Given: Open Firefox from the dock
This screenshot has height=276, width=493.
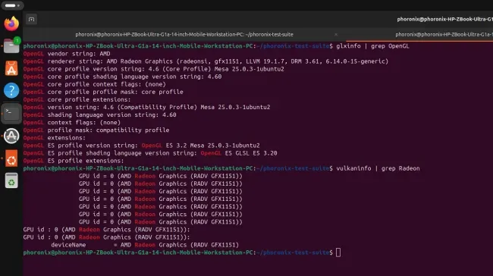Looking at the screenshot, I should (x=11, y=24).
